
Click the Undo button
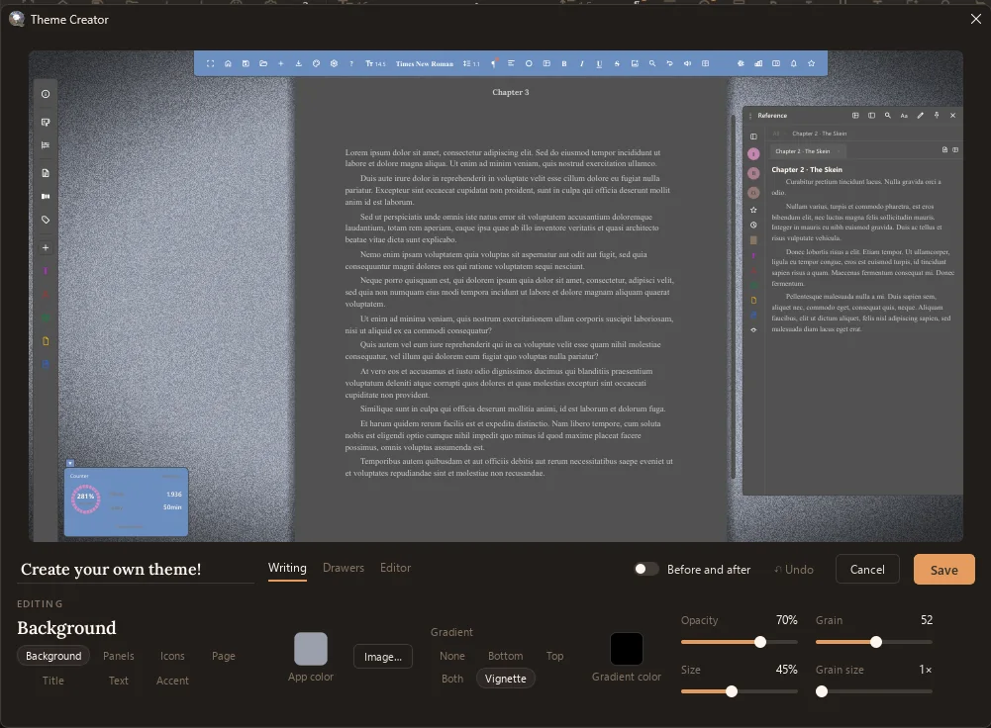coord(794,570)
